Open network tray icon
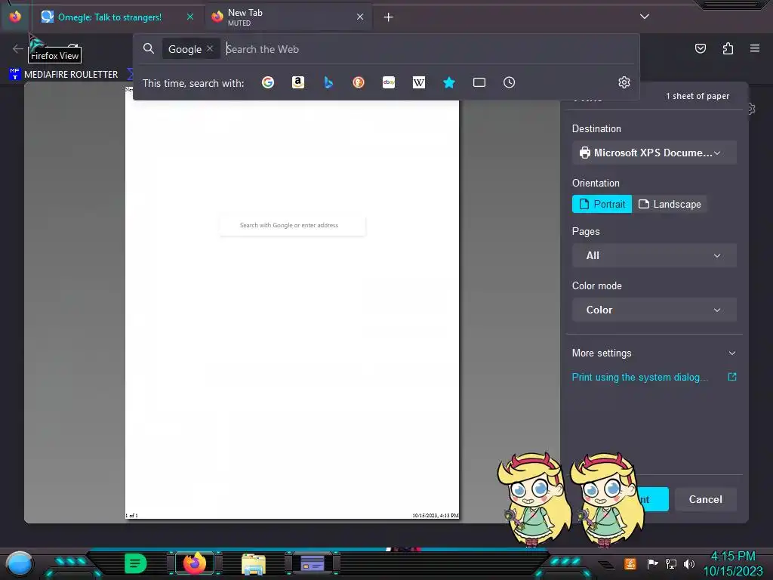The width and height of the screenshot is (773, 580). click(670, 563)
